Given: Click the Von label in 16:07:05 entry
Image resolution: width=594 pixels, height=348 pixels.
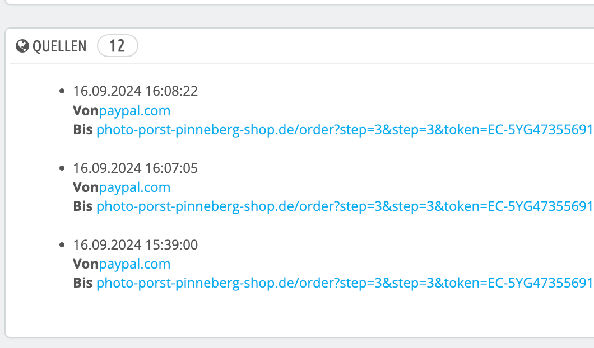Looking at the screenshot, I should [85, 187].
